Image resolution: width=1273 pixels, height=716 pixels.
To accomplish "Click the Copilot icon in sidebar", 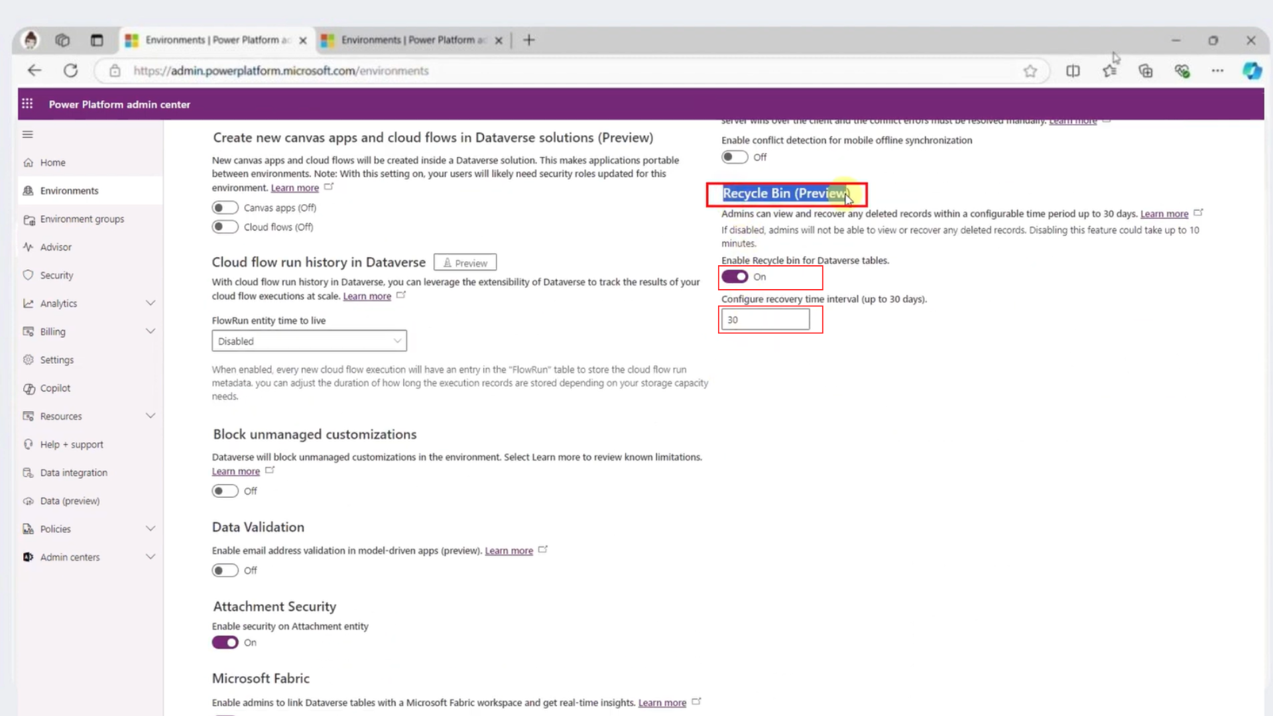I will [29, 388].
